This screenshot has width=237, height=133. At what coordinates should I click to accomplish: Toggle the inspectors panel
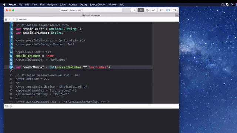174,10
